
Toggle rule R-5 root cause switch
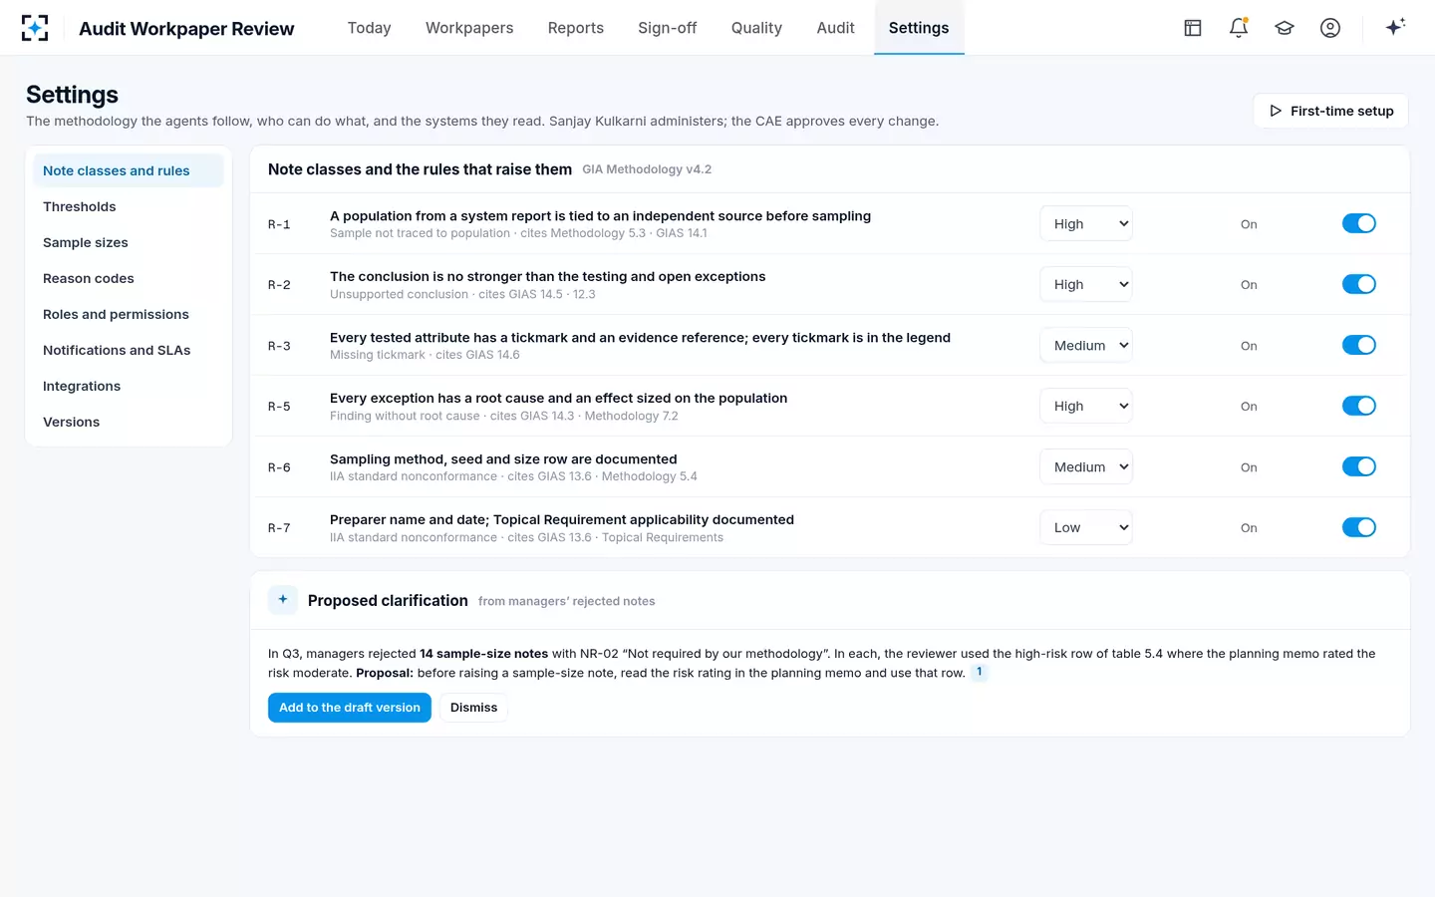1359,406
